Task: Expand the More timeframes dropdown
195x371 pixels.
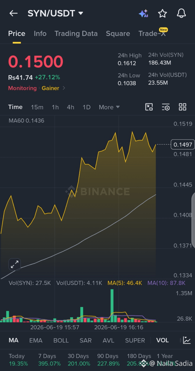Action: click(109, 107)
